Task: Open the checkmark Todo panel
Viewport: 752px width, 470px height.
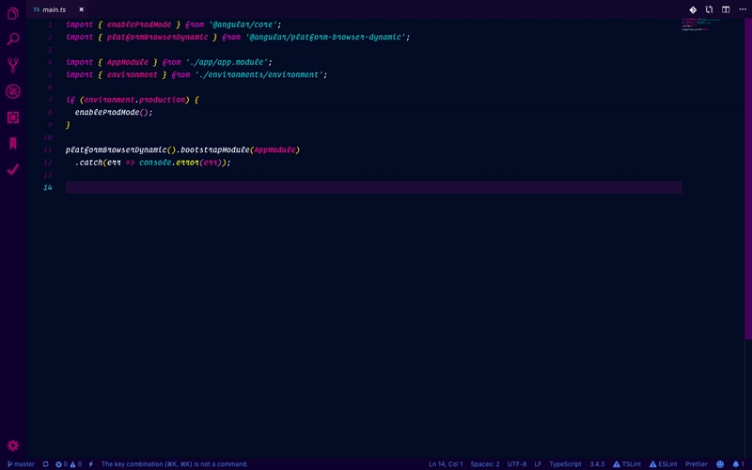Action: click(13, 169)
